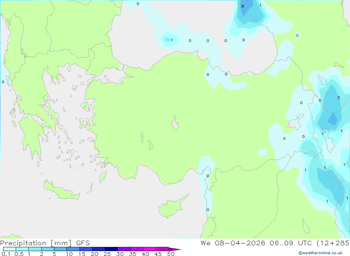Click the 35–40 mm violet legend swatch
350x256 pixels.
(137, 249)
